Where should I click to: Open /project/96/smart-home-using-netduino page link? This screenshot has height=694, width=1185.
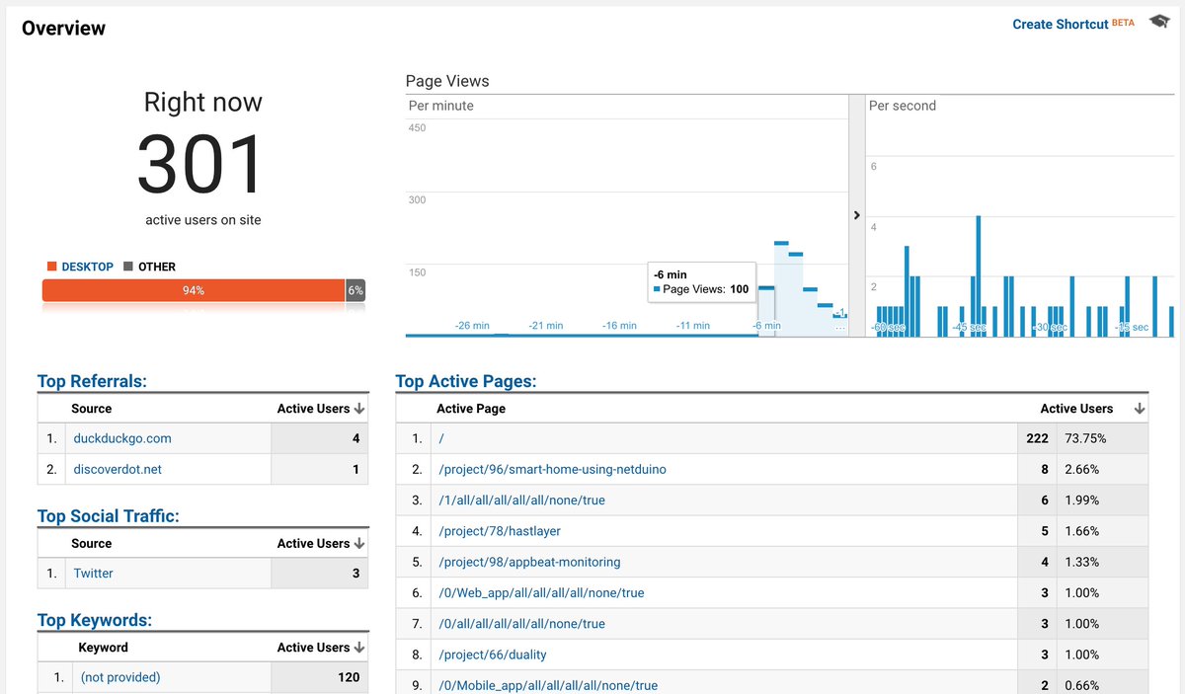click(x=553, y=469)
